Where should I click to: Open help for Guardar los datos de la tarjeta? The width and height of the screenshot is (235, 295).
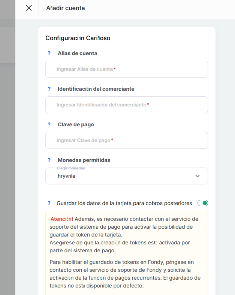click(x=49, y=203)
